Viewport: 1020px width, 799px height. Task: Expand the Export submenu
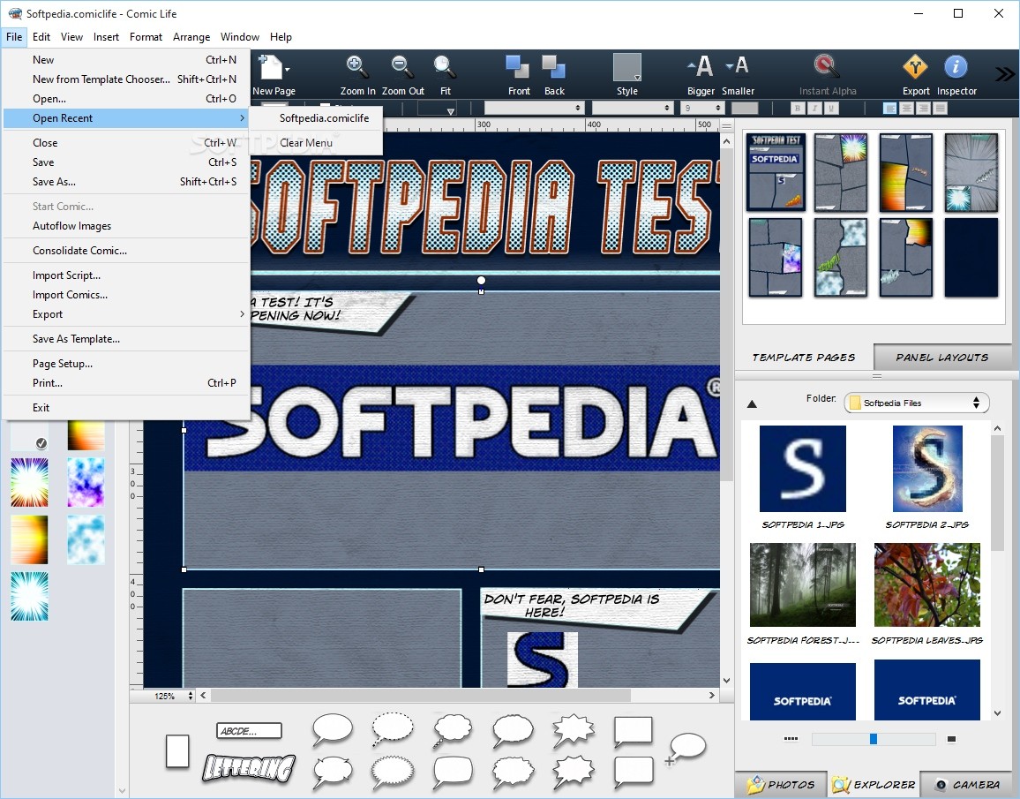pyautogui.click(x=126, y=314)
